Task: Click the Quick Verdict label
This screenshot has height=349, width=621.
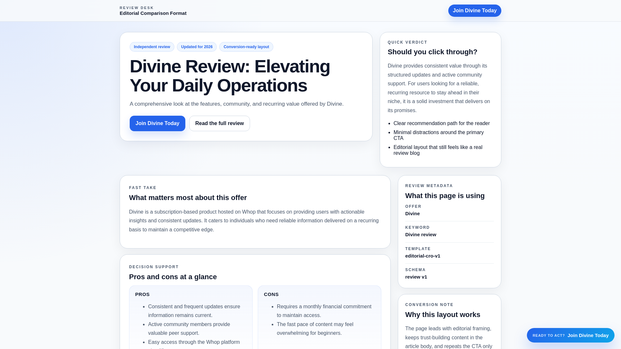Action: [x=408, y=42]
